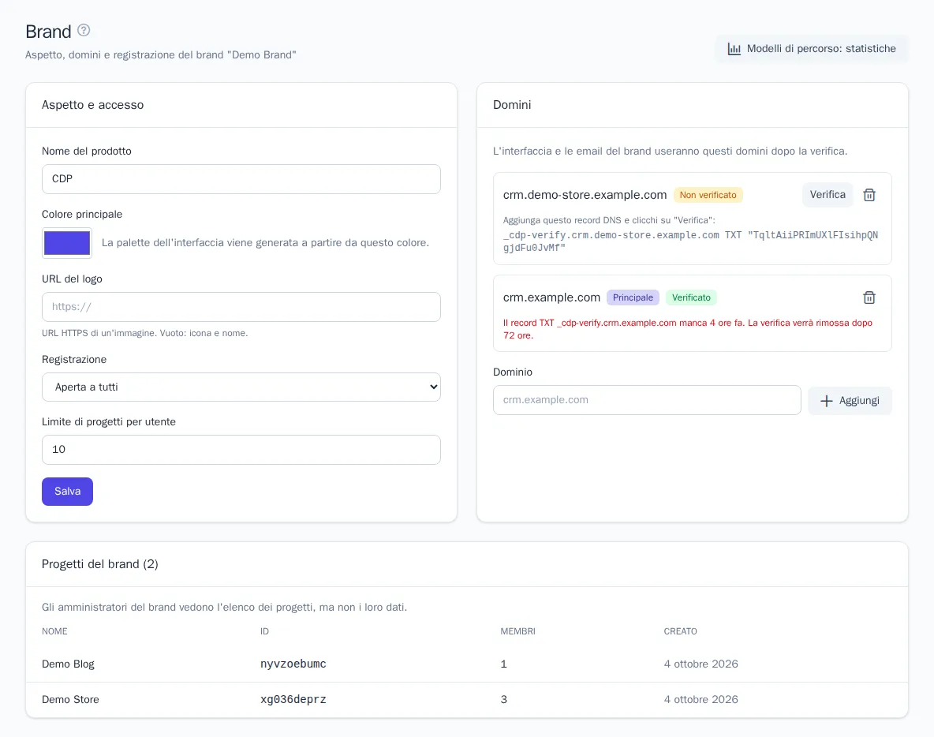Image resolution: width=934 pixels, height=737 pixels.
Task: Open the Colore principale color picker
Action: pyautogui.click(x=67, y=242)
